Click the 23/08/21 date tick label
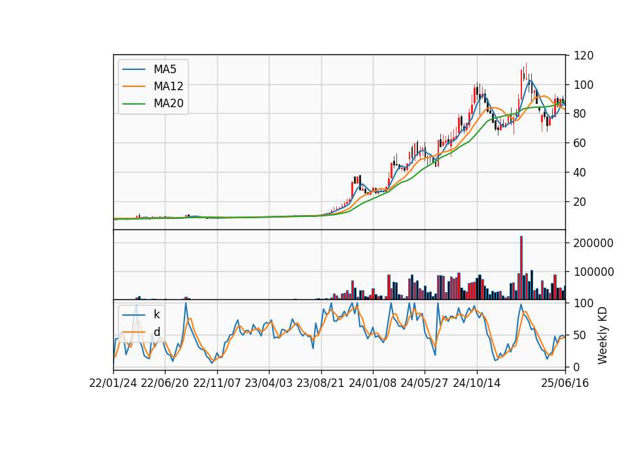Viewport: 628px width, 451px height. click(321, 383)
